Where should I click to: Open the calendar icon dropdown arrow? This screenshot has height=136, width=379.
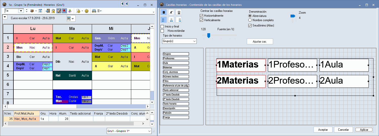73,19
